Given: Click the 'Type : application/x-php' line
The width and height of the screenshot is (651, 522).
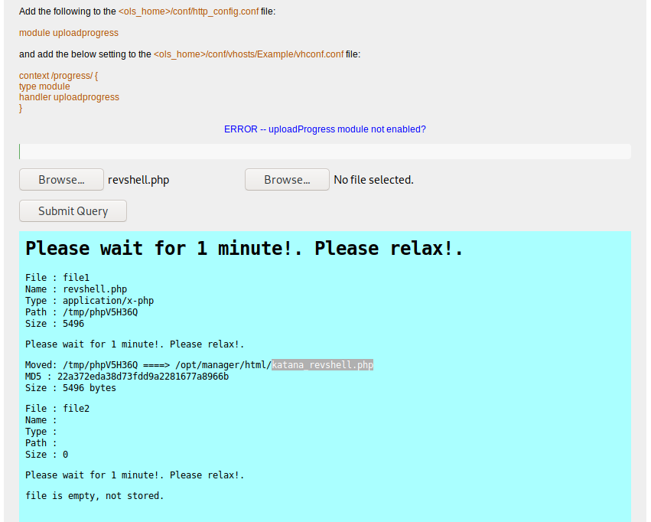Looking at the screenshot, I should pos(90,301).
